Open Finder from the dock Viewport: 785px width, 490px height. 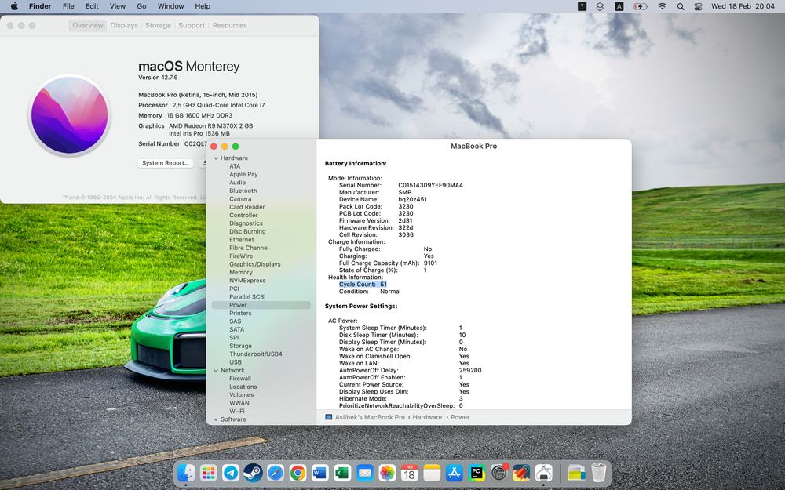186,473
